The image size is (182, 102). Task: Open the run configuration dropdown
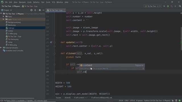pyautogui.click(x=153, y=6)
